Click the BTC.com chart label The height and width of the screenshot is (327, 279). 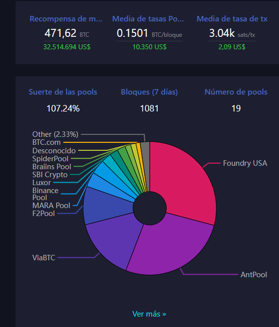(x=46, y=142)
